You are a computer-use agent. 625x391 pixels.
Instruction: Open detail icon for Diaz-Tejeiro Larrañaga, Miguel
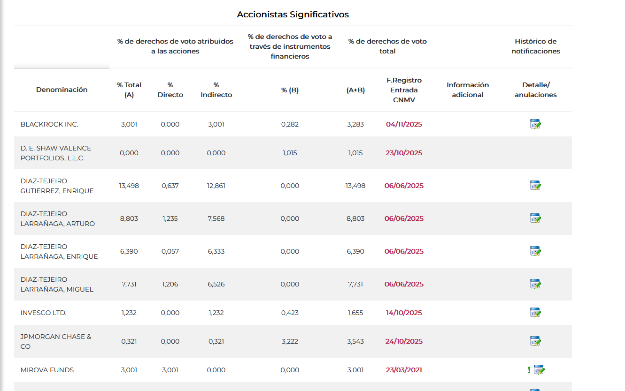point(535,284)
